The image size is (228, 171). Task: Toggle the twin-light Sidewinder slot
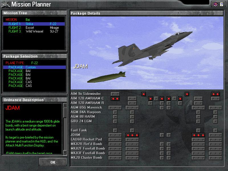tap(215, 94)
